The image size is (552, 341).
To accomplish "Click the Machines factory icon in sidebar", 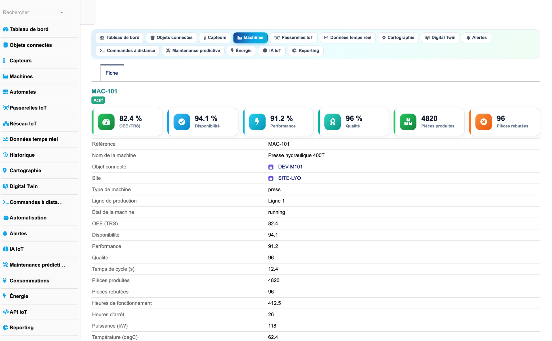I will point(5,76).
